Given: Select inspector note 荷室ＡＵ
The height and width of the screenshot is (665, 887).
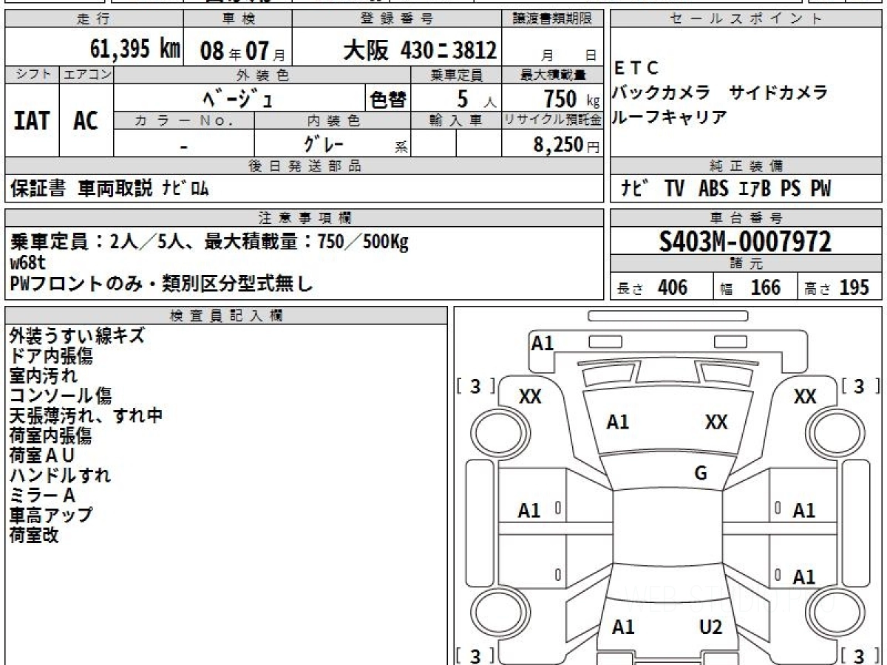Looking at the screenshot, I should [42, 456].
